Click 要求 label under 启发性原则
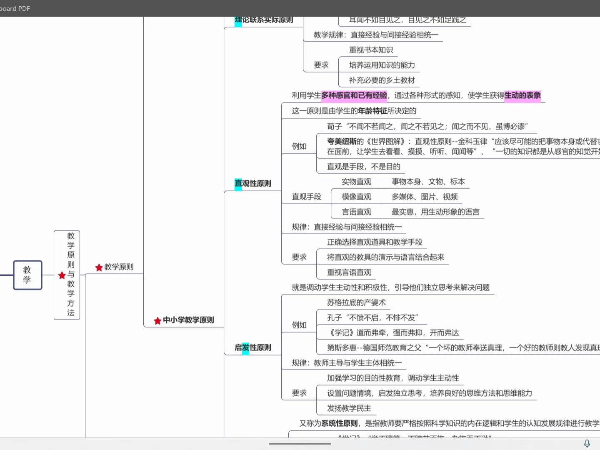 (299, 393)
